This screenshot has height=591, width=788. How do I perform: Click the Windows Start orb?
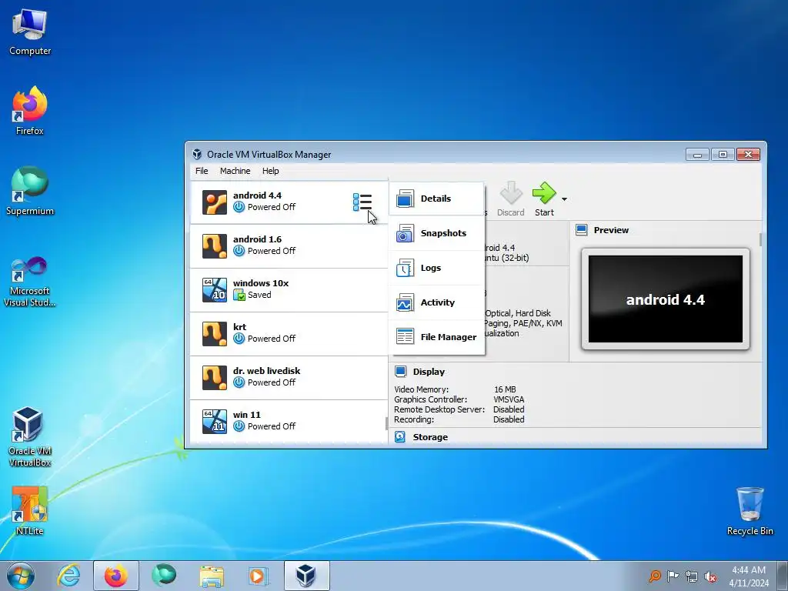point(21,576)
